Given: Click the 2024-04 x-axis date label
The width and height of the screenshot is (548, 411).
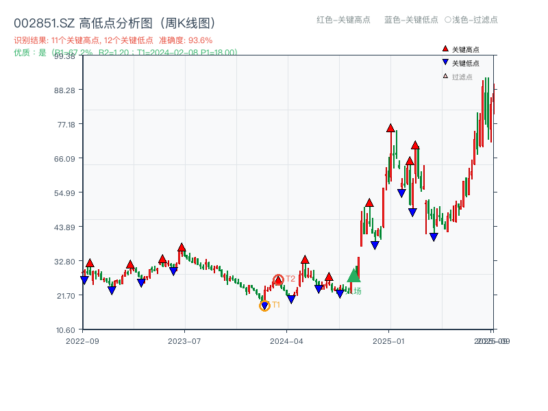Looking at the screenshot, I should tap(286, 341).
